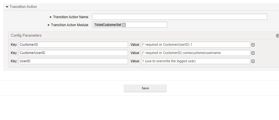Viewport: 279px width, 120px height.
Task: Collapse the Transition Action section
Action: coord(7,7)
